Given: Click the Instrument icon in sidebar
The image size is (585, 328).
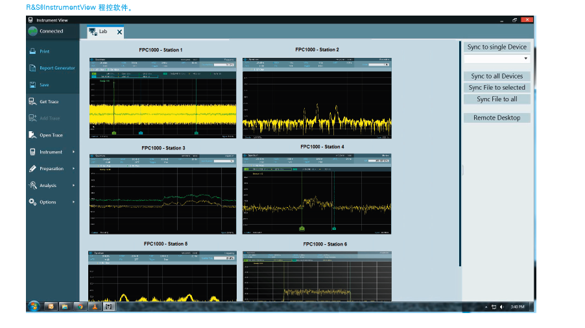Looking at the screenshot, I should pos(33,152).
